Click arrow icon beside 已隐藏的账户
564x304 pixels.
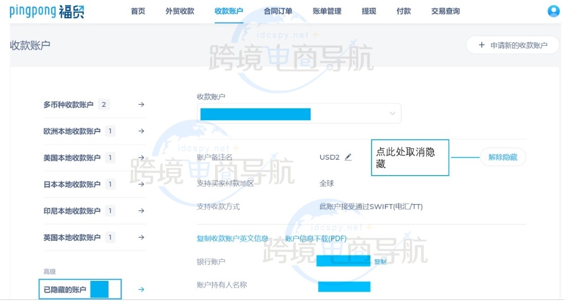click(140, 289)
